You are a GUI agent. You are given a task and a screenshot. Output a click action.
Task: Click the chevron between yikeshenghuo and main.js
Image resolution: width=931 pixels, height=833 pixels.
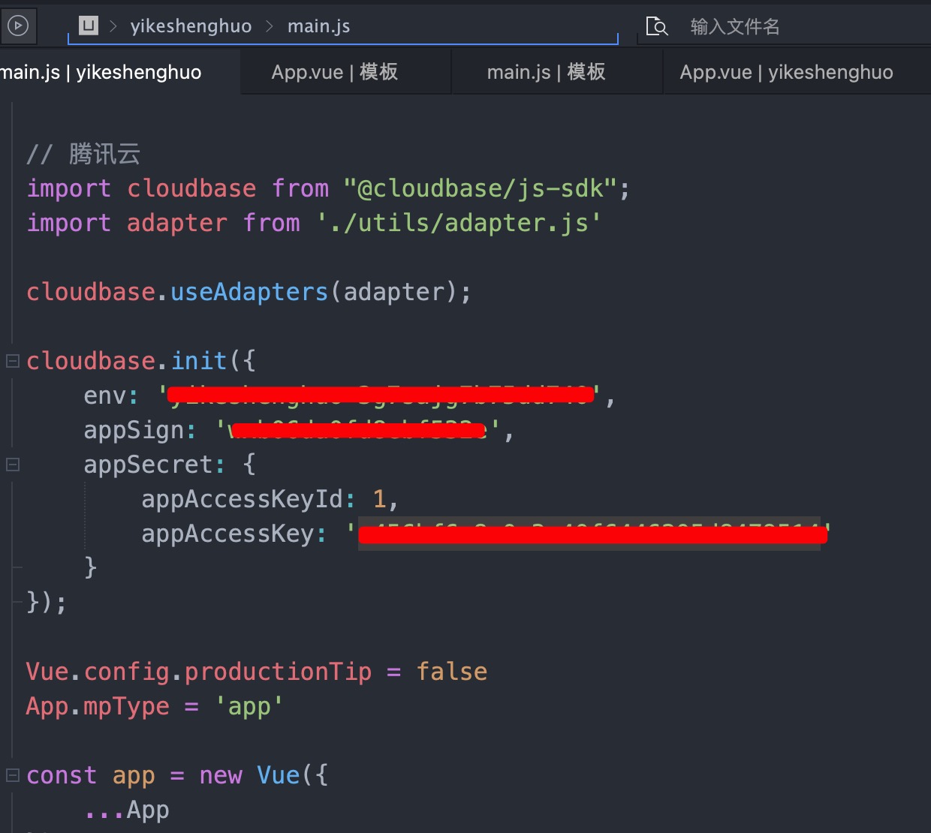tap(270, 27)
